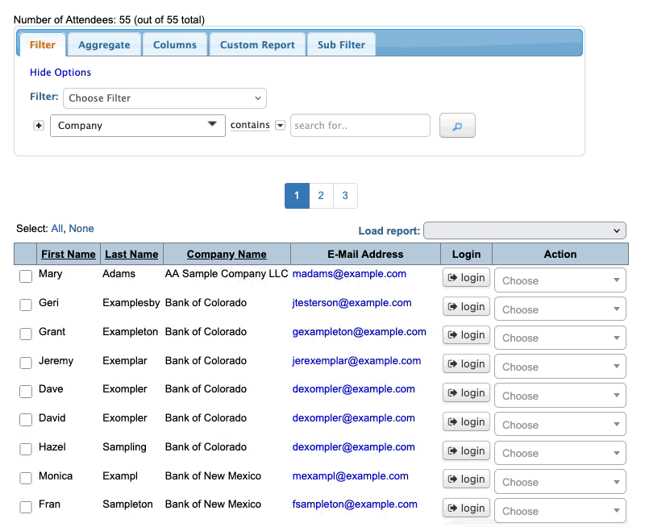
Task: Open the Custom Report tab
Action: click(x=257, y=45)
